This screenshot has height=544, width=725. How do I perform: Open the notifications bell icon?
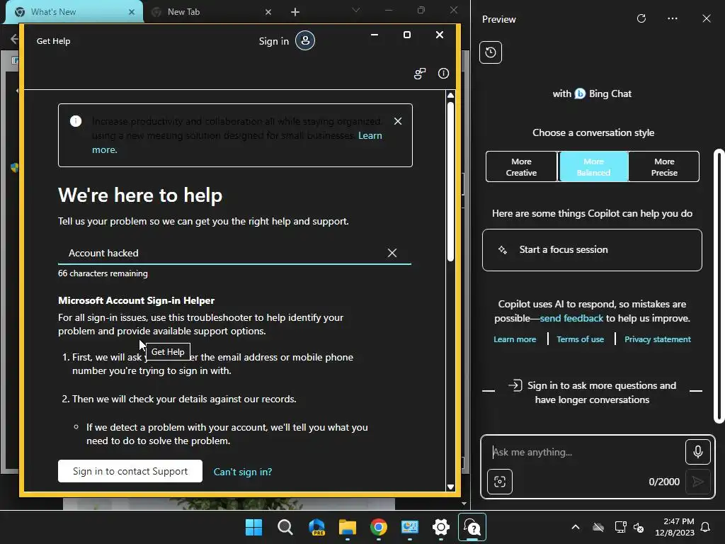706,527
